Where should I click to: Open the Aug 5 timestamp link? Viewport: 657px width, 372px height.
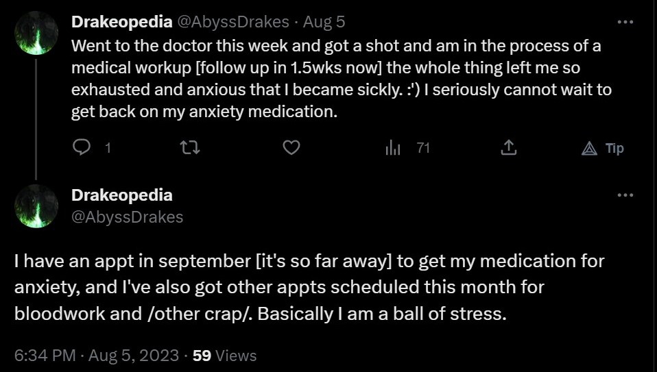[x=324, y=22]
